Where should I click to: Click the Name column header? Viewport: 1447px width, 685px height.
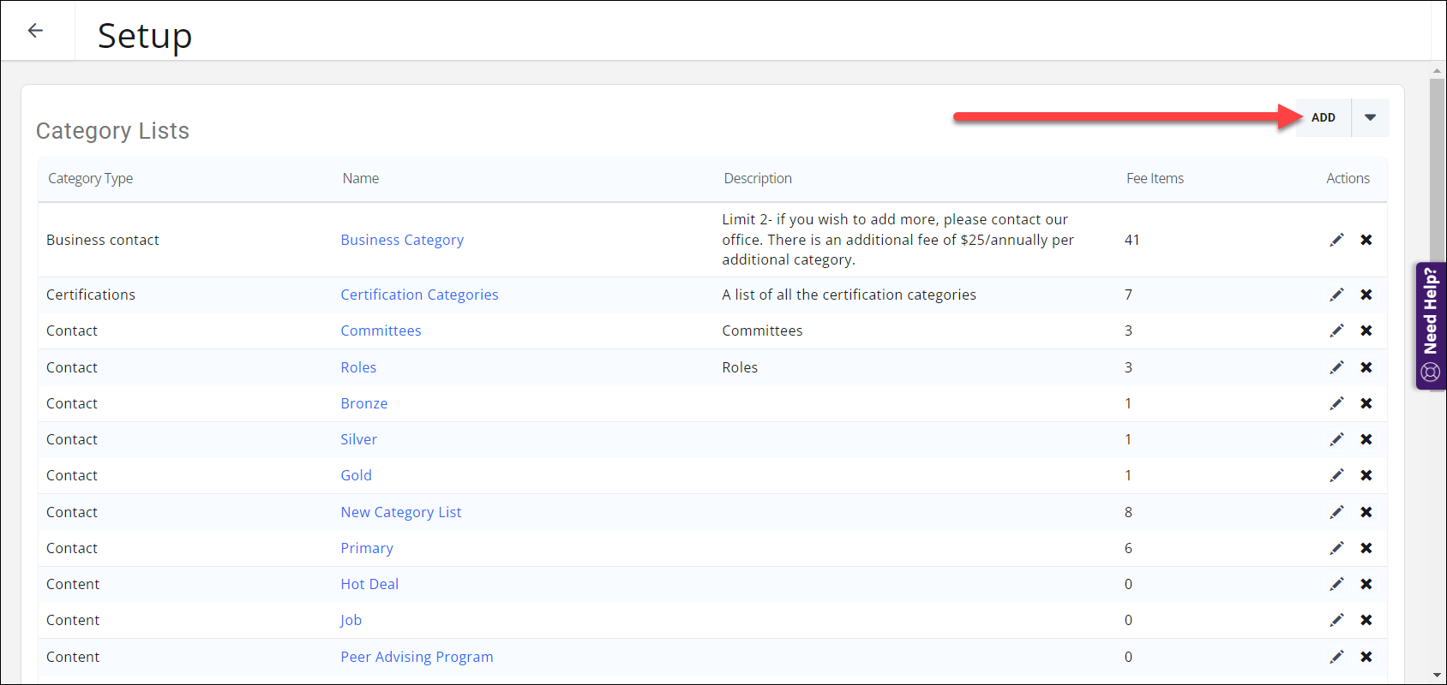pyautogui.click(x=361, y=178)
